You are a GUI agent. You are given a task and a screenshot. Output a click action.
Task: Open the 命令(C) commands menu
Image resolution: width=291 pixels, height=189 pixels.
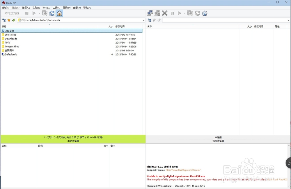tap(46, 8)
